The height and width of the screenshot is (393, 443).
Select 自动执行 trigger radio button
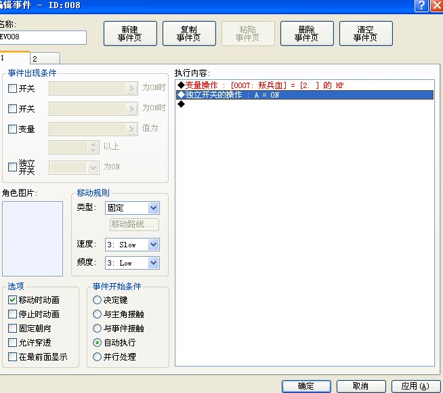pos(97,342)
